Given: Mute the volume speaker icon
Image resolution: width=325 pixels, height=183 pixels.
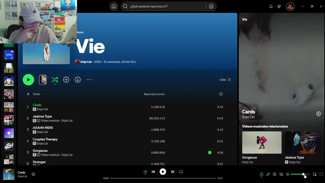Looking at the screenshot, I should [x=287, y=174].
